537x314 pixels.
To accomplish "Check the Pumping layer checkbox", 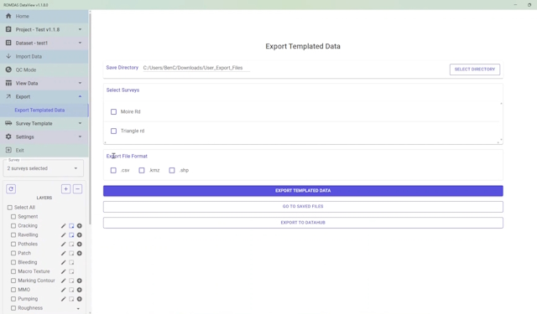I will [x=13, y=299].
